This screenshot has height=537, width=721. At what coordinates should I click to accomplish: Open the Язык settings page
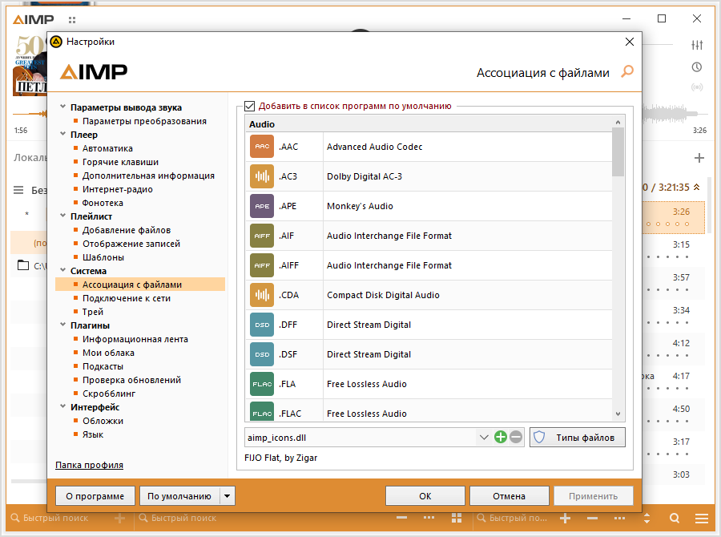tap(93, 434)
